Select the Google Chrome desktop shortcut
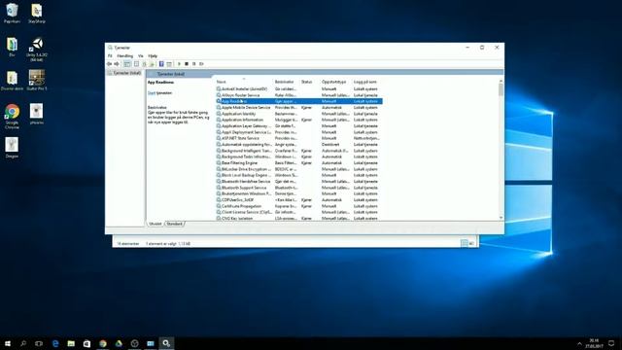 point(12,117)
